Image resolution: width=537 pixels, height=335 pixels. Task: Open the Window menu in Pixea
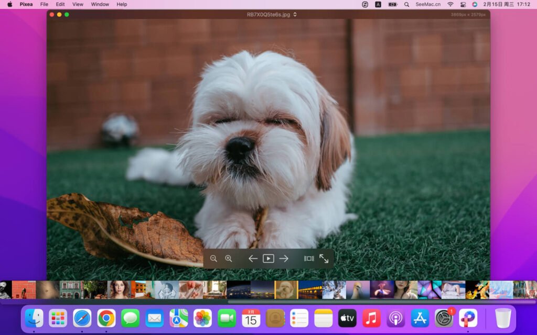tap(100, 4)
